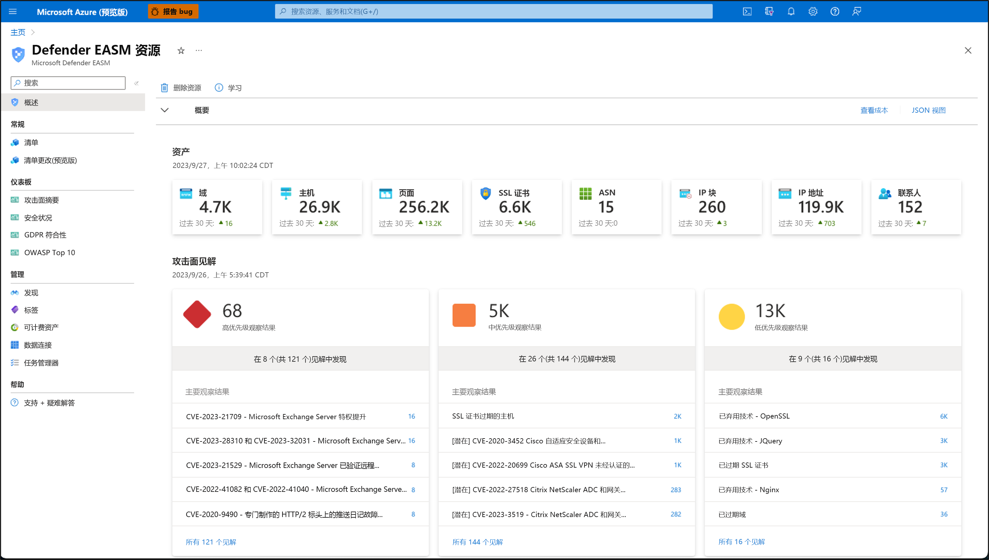
Task: Open directories and subscriptions filter icon
Action: click(769, 12)
